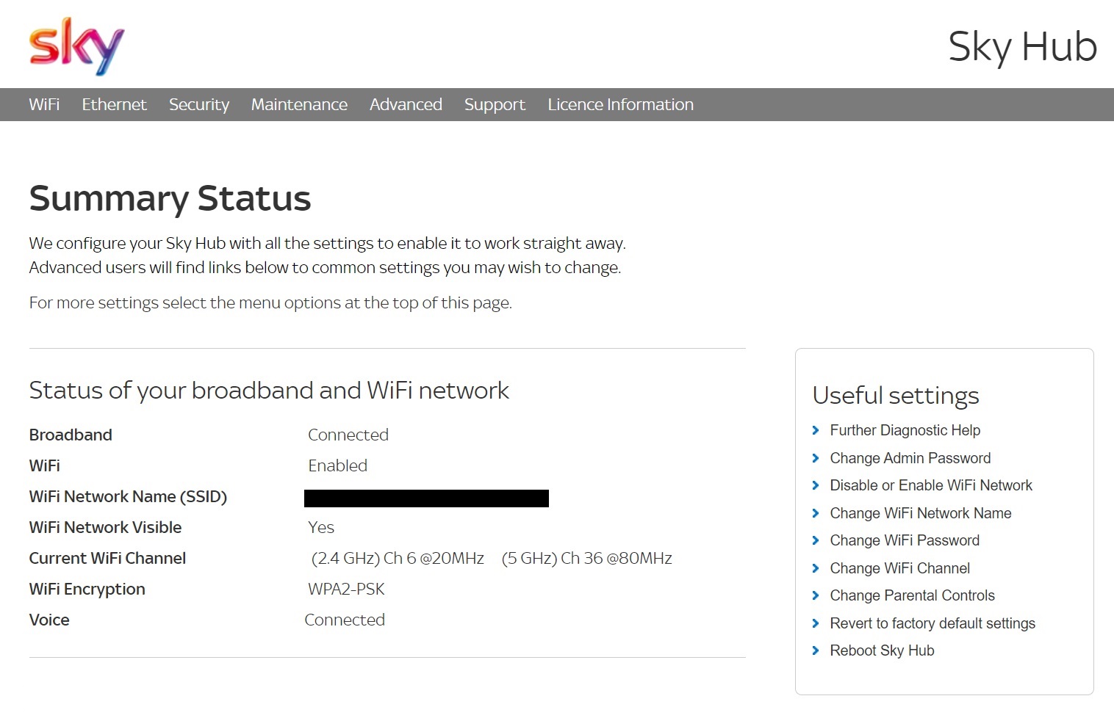Open the Support menu
1114x718 pixels.
(x=494, y=104)
